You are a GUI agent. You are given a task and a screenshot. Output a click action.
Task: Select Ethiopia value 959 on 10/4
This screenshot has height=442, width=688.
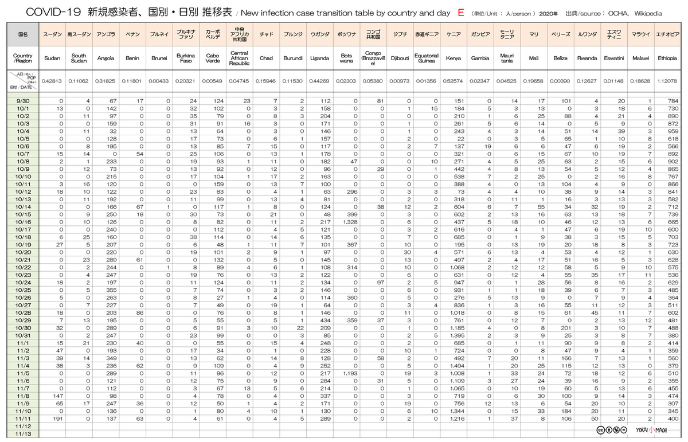click(x=673, y=131)
